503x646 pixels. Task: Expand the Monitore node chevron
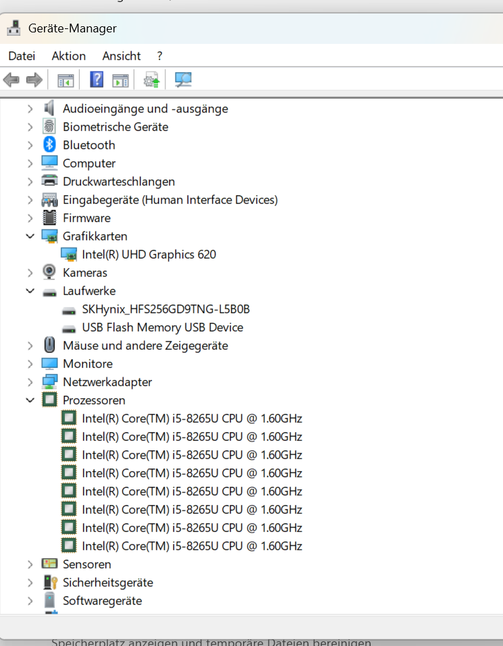coord(30,364)
